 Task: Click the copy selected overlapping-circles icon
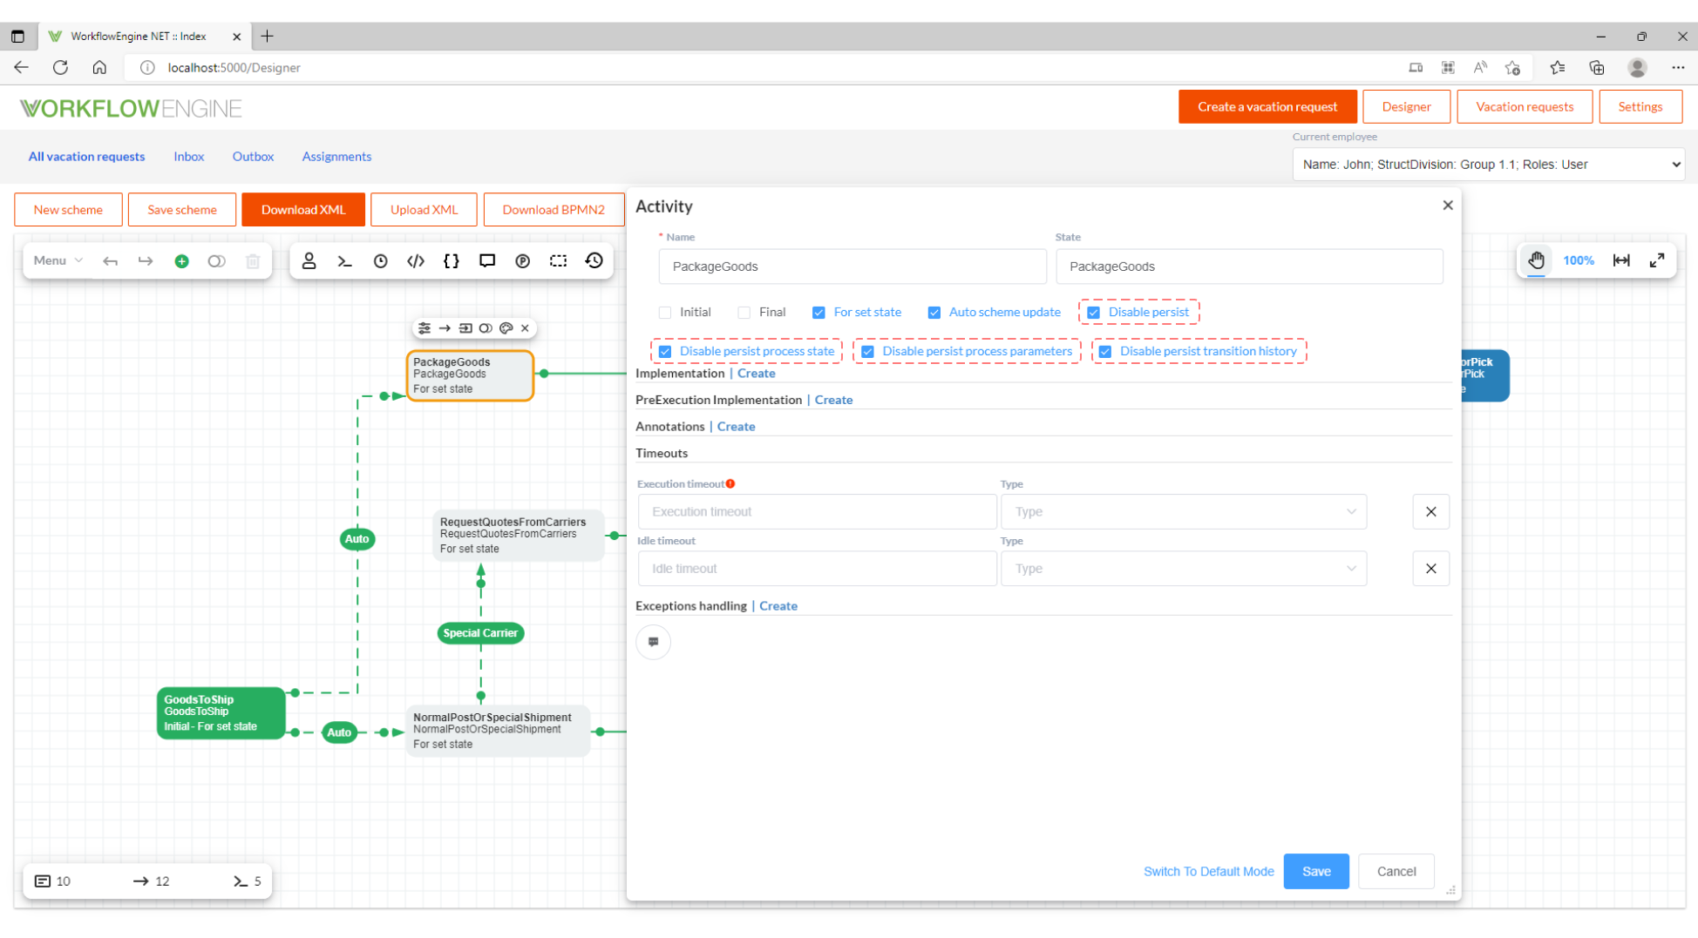click(216, 261)
